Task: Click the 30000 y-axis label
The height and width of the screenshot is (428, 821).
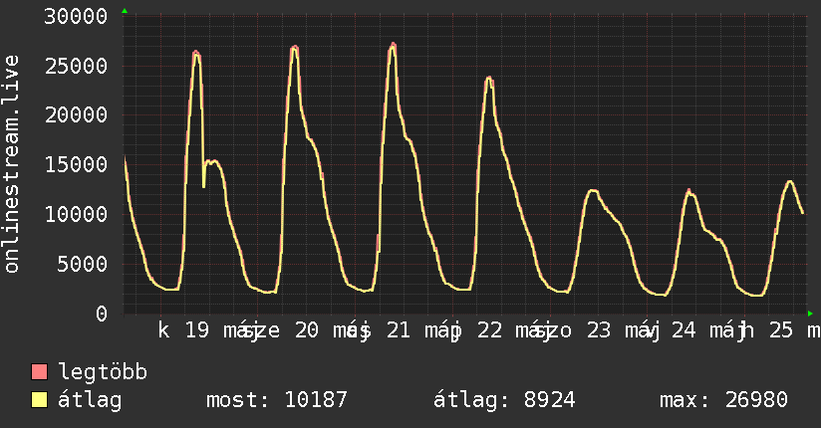Action: click(x=76, y=17)
